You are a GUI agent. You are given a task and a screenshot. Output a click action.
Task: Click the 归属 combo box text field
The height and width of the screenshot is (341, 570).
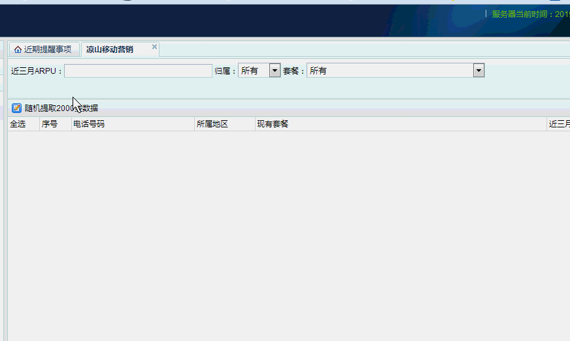[x=254, y=71]
